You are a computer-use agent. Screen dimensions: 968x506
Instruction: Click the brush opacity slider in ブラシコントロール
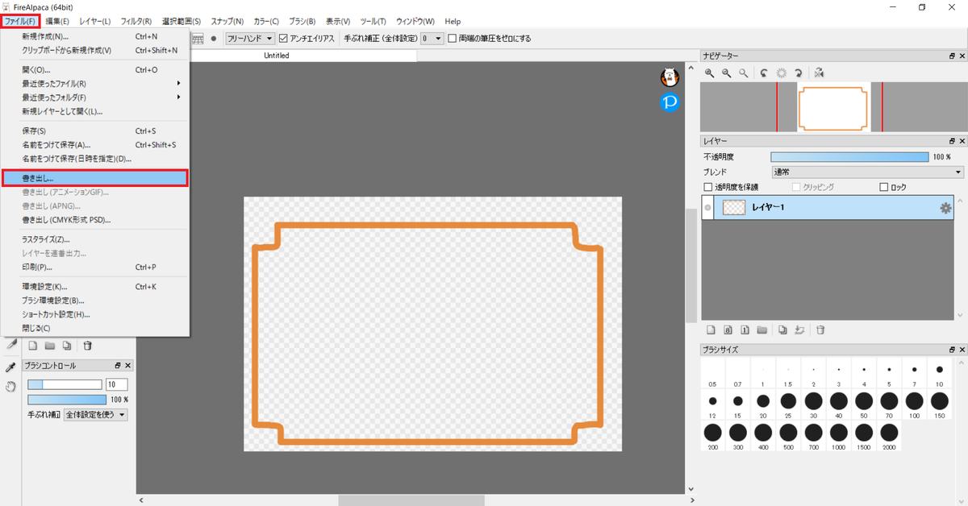click(x=67, y=400)
